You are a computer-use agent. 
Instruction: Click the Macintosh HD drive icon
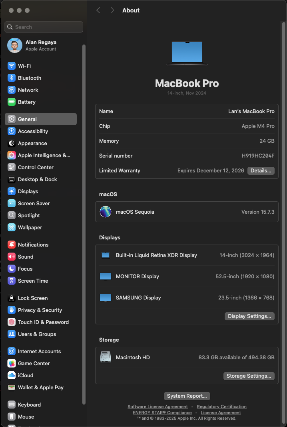coord(106,357)
